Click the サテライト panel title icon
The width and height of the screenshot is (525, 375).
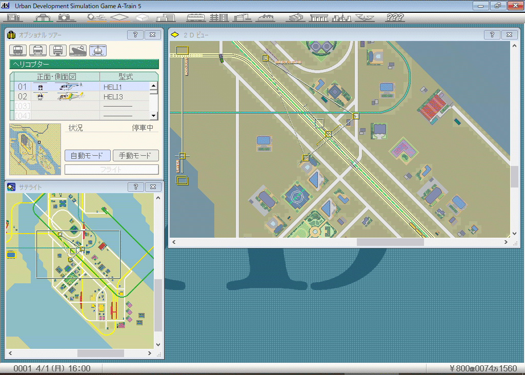pos(11,187)
